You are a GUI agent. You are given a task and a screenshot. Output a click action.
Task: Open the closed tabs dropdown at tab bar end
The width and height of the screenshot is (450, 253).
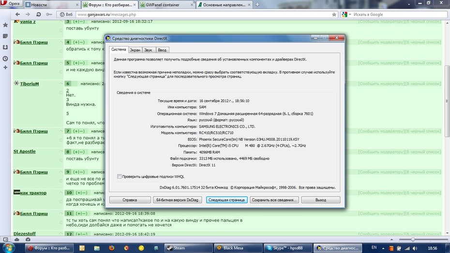[x=409, y=4]
